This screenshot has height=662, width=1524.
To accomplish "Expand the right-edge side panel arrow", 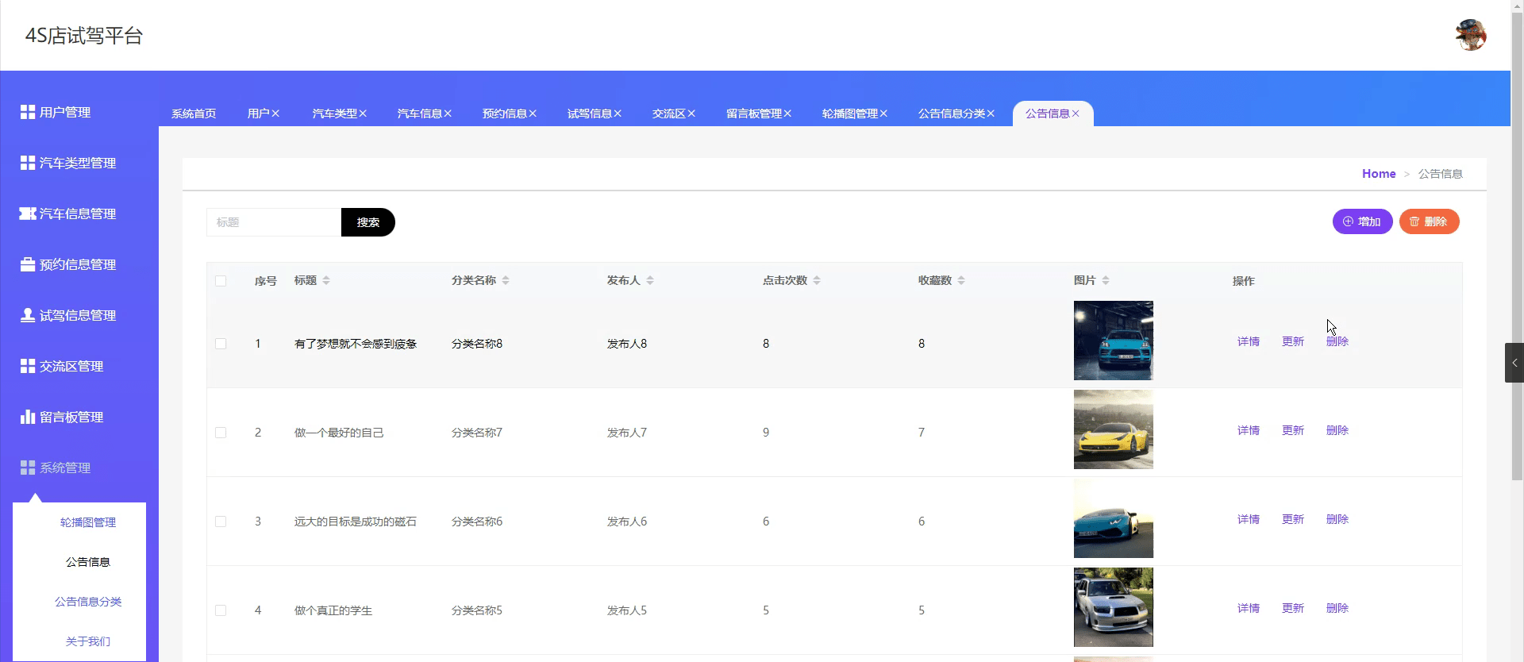I will 1514,363.
